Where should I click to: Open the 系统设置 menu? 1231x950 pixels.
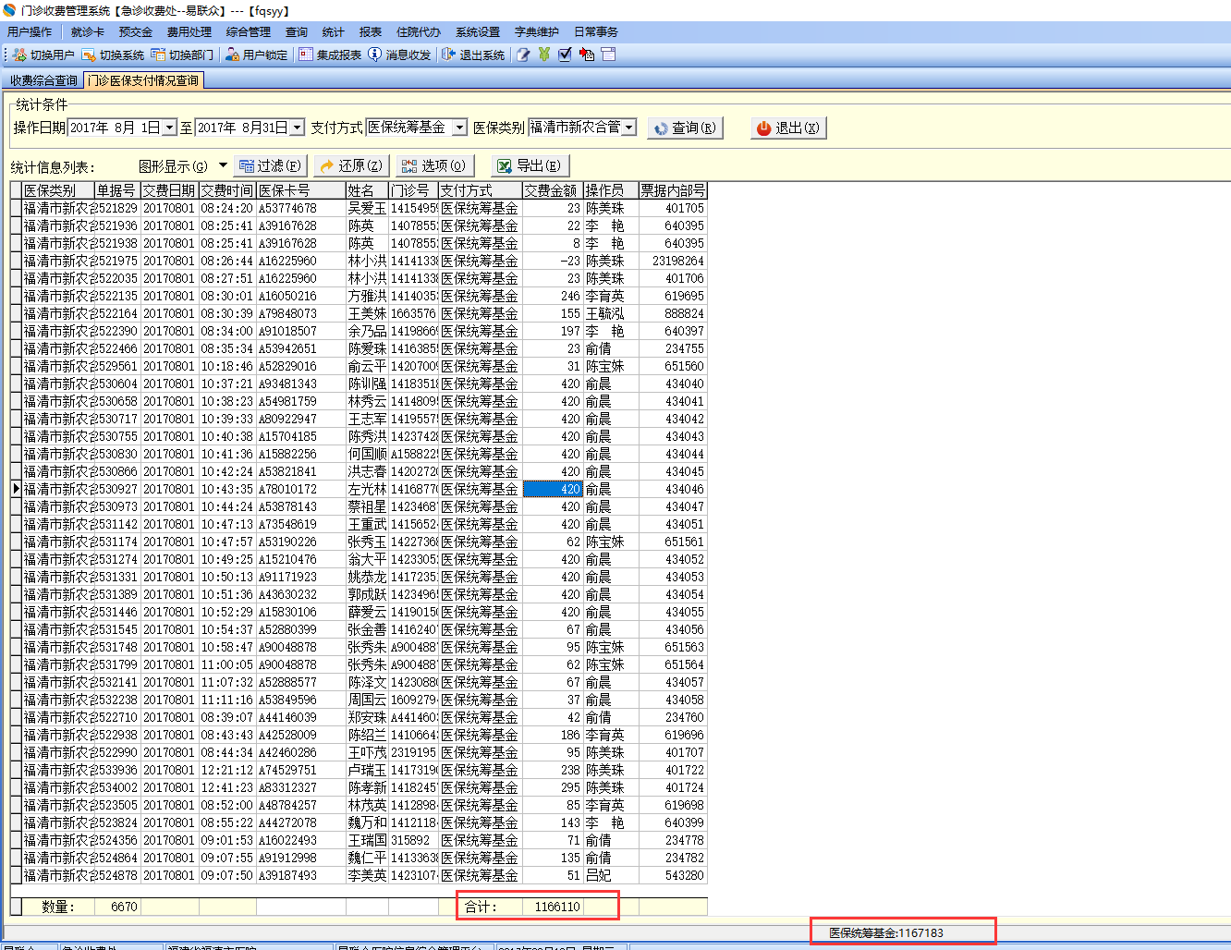click(478, 31)
